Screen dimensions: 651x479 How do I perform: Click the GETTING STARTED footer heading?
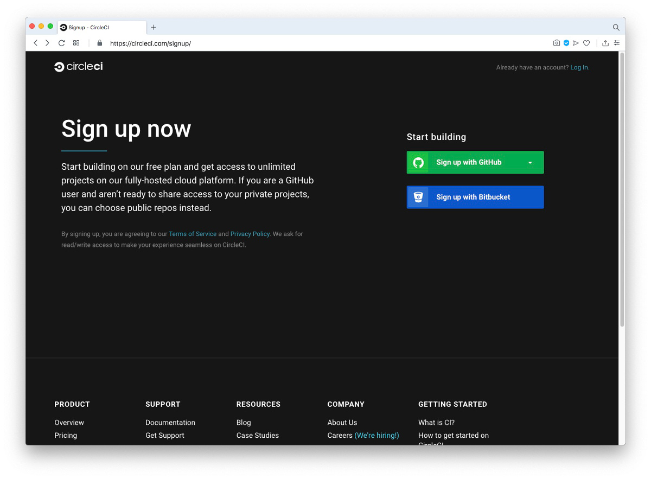(453, 404)
